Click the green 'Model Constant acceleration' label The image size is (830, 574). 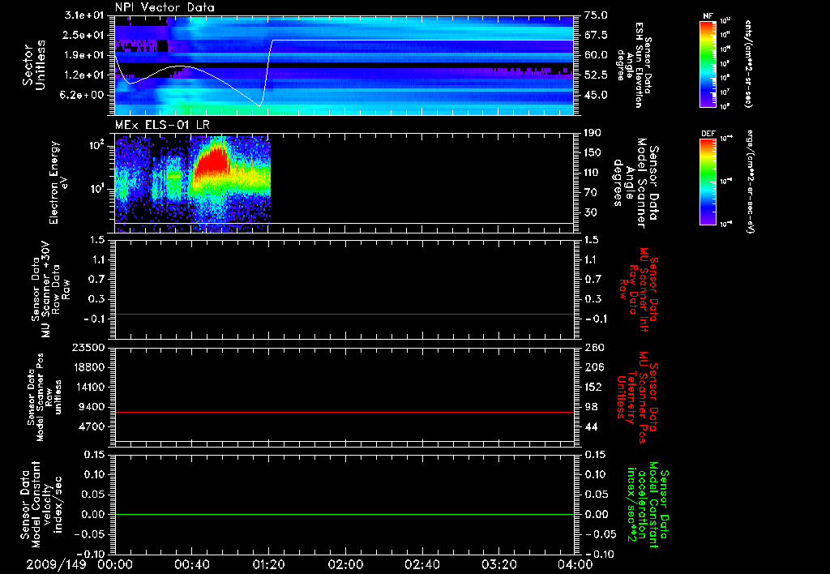(648, 505)
